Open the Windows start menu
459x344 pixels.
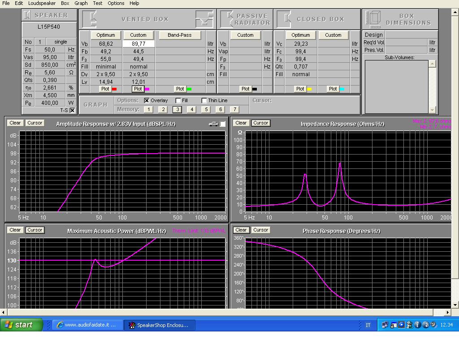pos(22,325)
